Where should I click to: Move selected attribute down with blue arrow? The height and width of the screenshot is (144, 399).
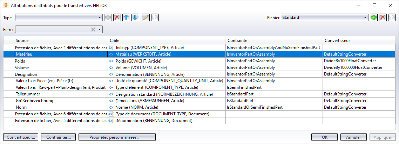(x=135, y=17)
